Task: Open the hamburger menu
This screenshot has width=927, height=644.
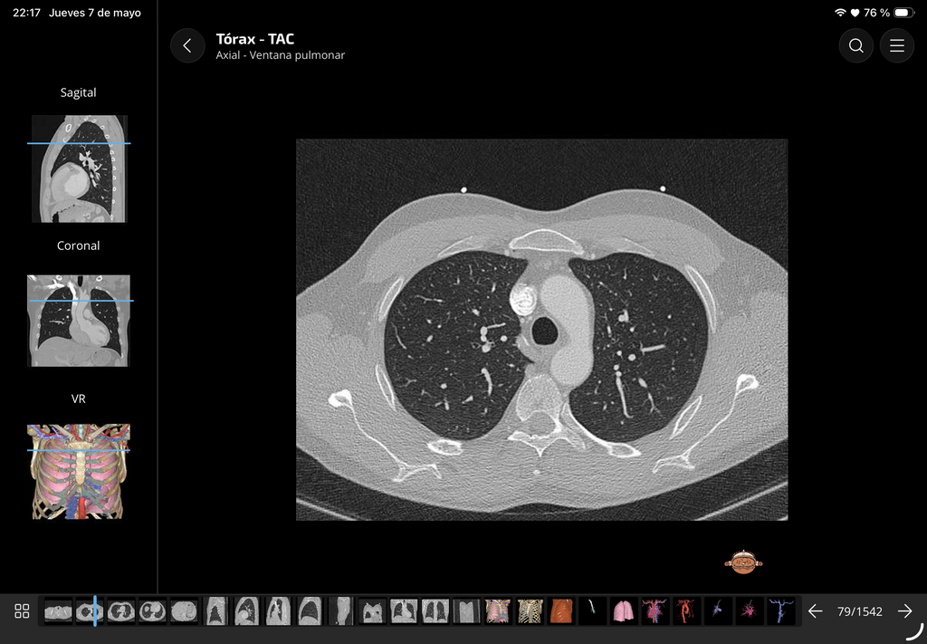Action: pos(897,45)
